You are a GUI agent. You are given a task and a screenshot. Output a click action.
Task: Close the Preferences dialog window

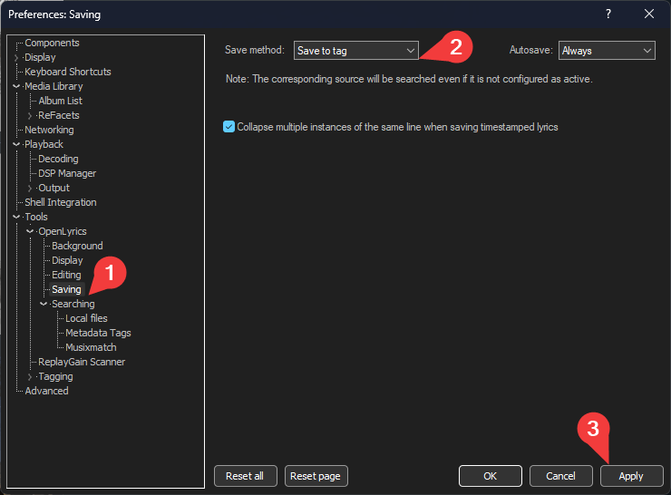[649, 14]
